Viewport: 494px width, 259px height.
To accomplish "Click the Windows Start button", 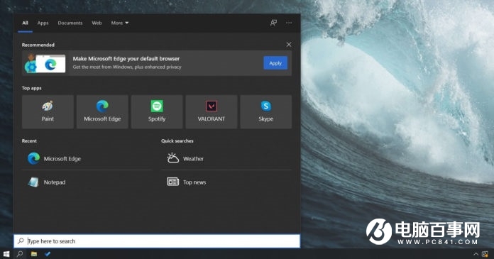I will (x=6, y=253).
